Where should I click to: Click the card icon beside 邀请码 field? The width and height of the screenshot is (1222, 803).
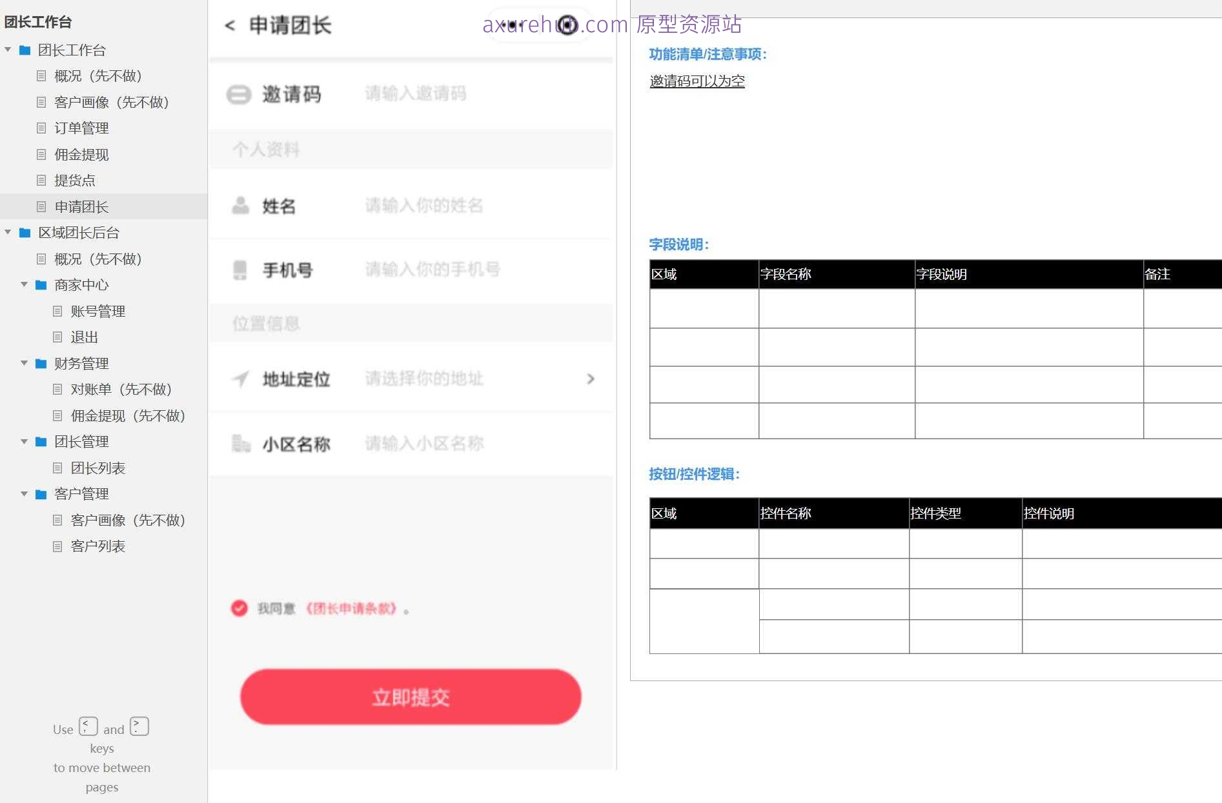239,94
